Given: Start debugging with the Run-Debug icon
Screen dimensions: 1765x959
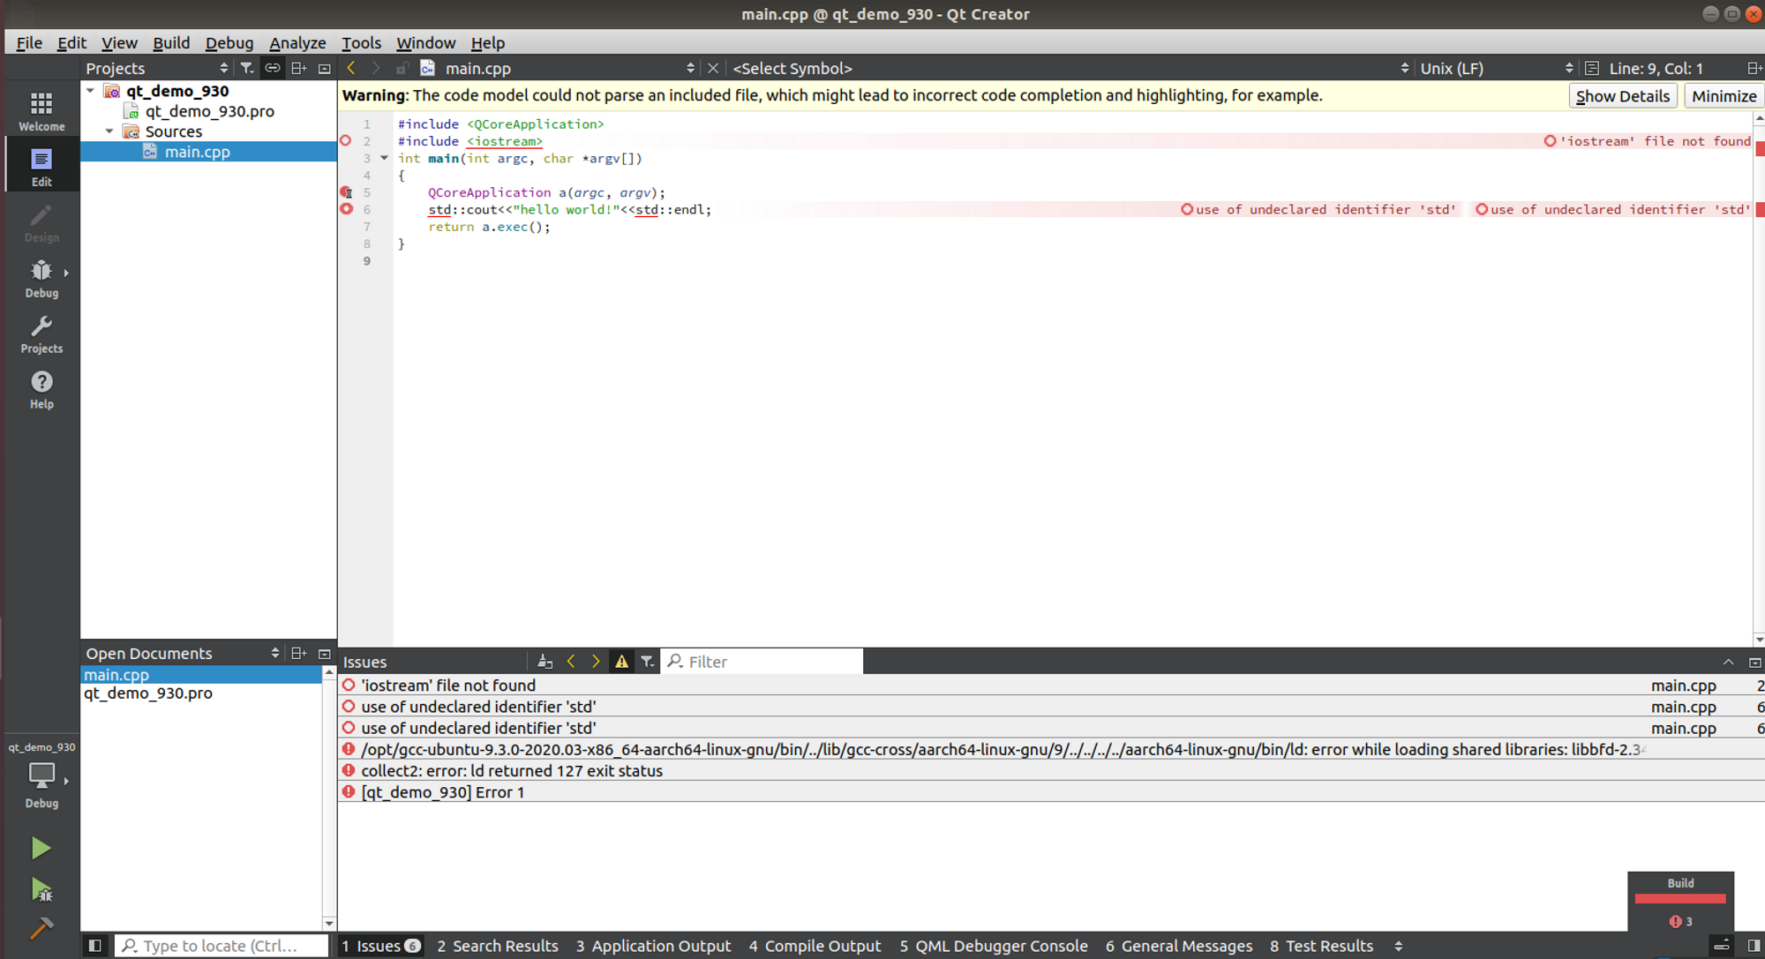Looking at the screenshot, I should (41, 889).
